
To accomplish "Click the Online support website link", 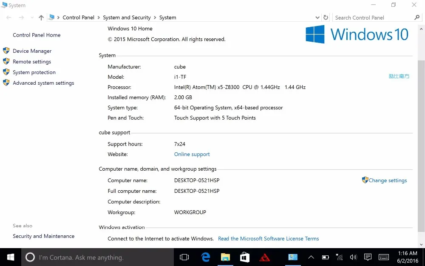I will click(192, 154).
